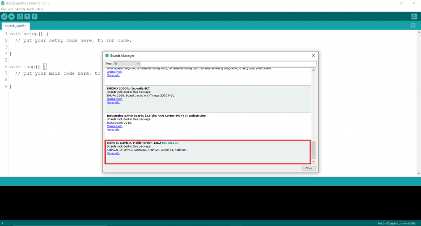This screenshot has width=421, height=226.
Task: Click the Industruino D21G. text
Action: [119, 123]
